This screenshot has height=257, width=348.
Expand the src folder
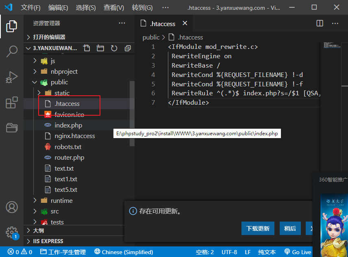pyautogui.click(x=79, y=211)
